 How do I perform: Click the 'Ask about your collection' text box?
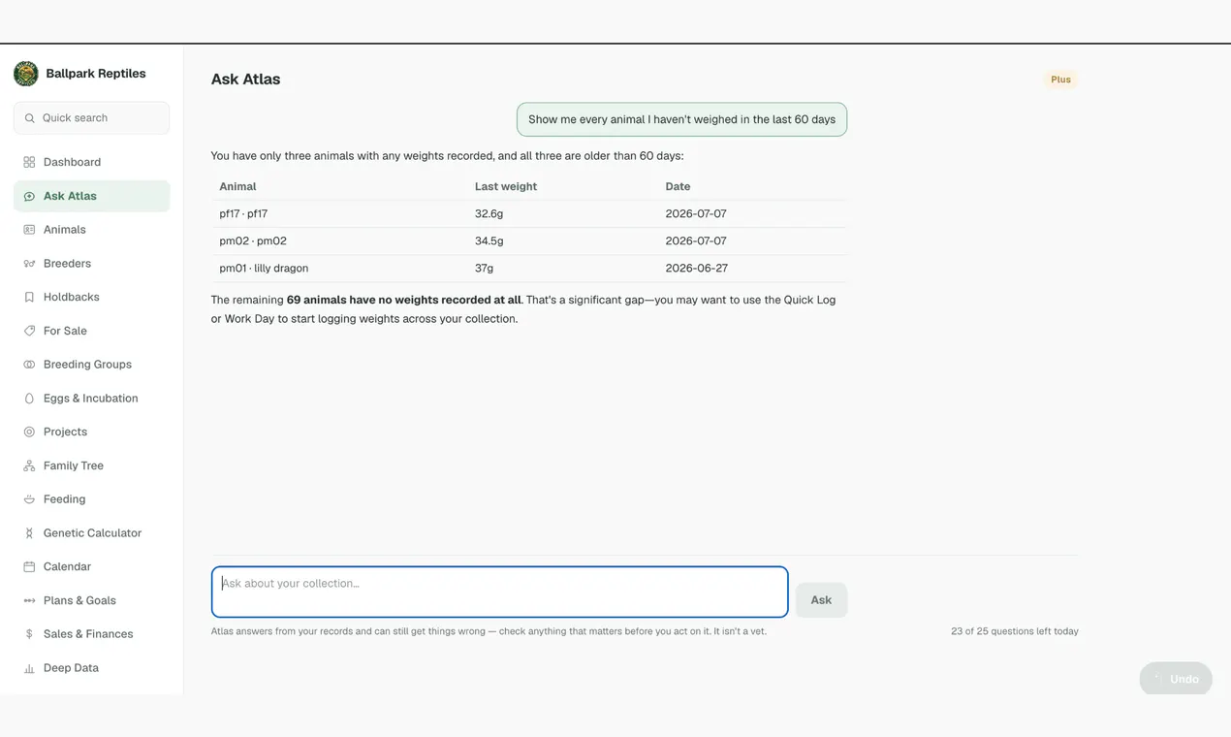[x=499, y=592]
